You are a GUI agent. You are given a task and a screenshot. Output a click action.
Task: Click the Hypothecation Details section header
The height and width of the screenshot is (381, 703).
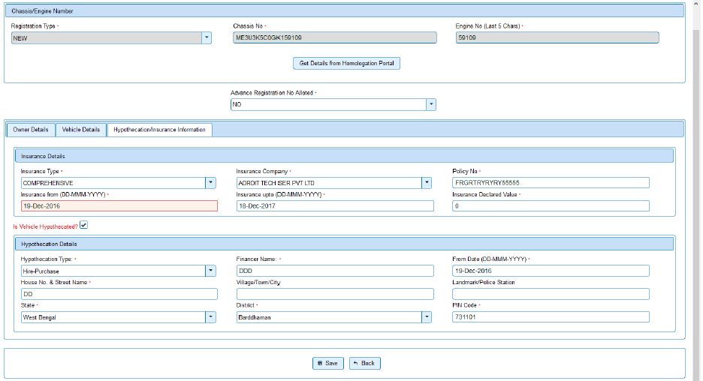coord(344,244)
